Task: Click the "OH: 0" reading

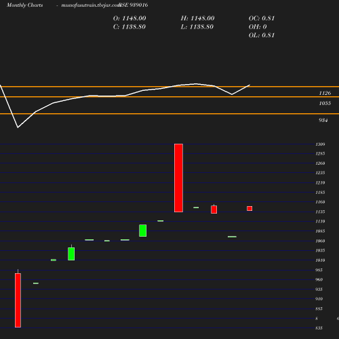Action: [x=258, y=27]
